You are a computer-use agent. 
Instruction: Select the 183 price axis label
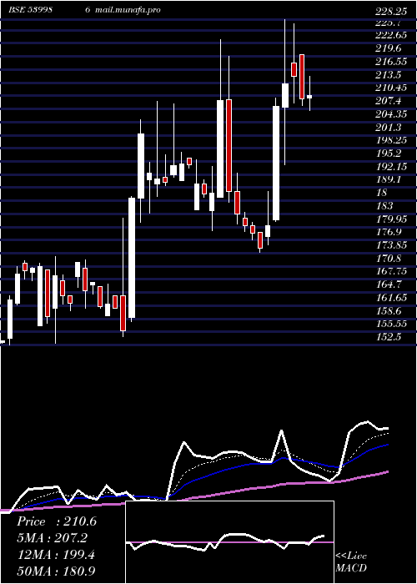click(x=384, y=206)
